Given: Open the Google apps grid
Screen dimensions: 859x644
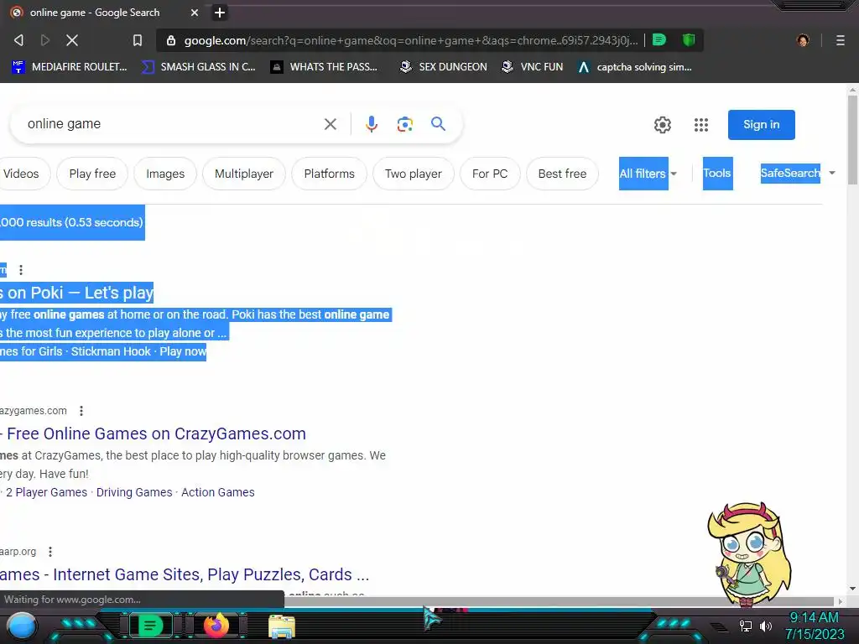Looking at the screenshot, I should tap(701, 125).
